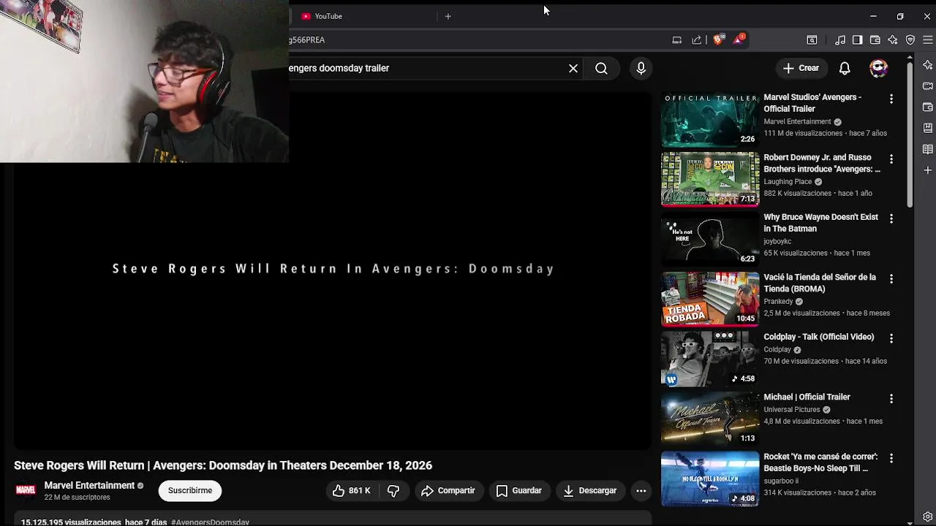
Task: Open options menu for Robert Downey Jr. video
Action: (891, 159)
